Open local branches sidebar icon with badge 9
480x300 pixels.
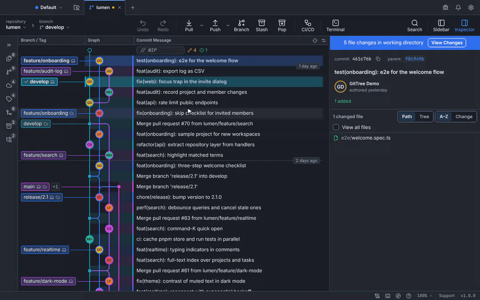click(9, 72)
